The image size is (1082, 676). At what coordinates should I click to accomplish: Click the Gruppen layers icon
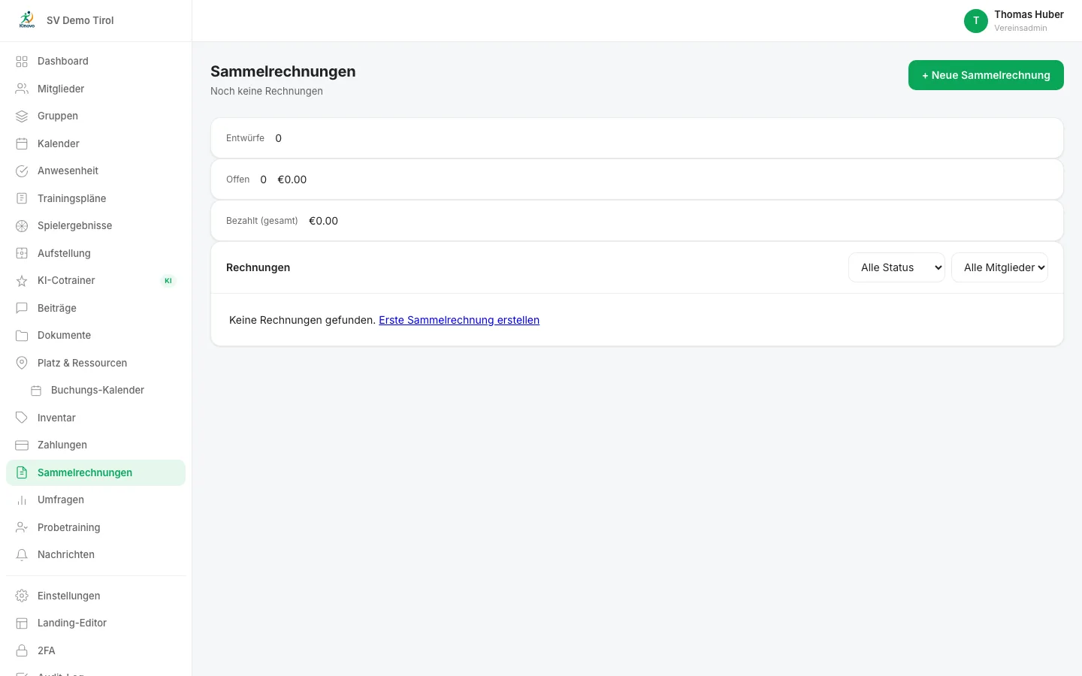(x=22, y=116)
